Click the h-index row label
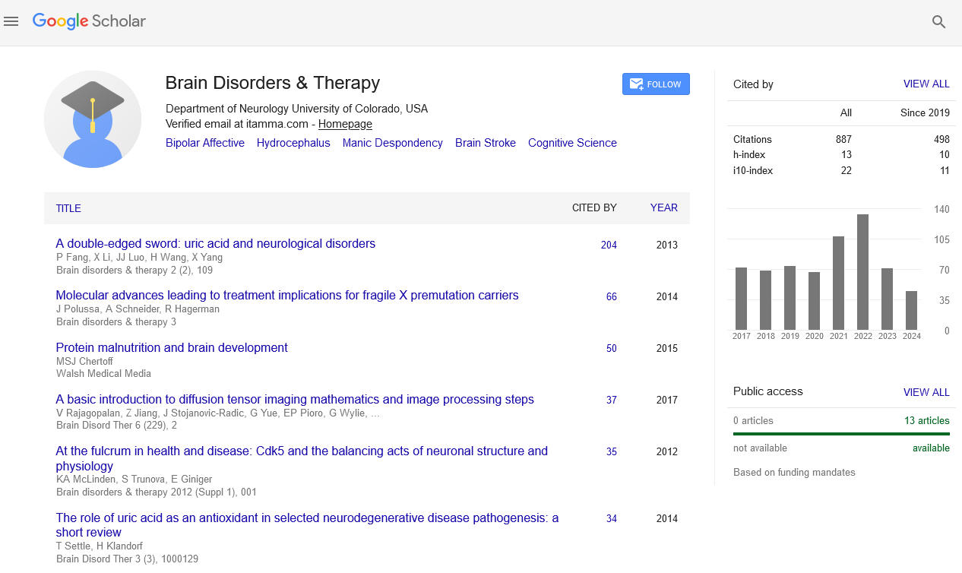The height and width of the screenshot is (573, 962). click(749, 154)
